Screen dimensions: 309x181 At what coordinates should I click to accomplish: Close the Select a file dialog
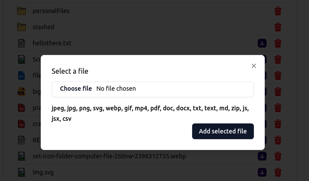click(254, 66)
